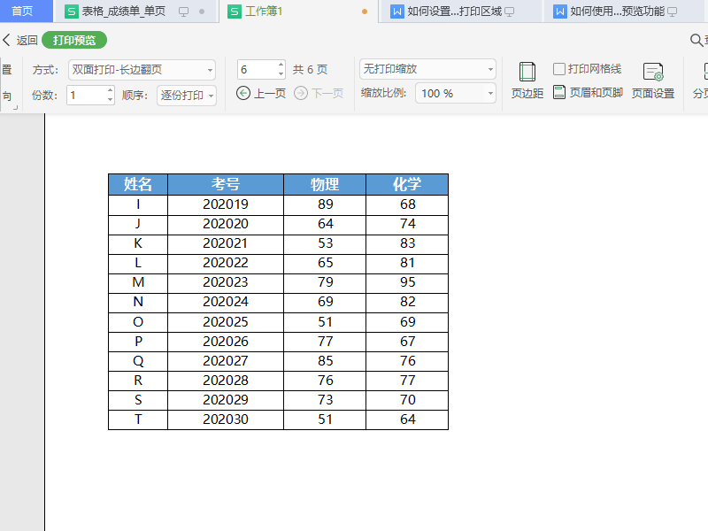Click the green 打印预览 button
The width and height of the screenshot is (708, 531).
coord(74,40)
